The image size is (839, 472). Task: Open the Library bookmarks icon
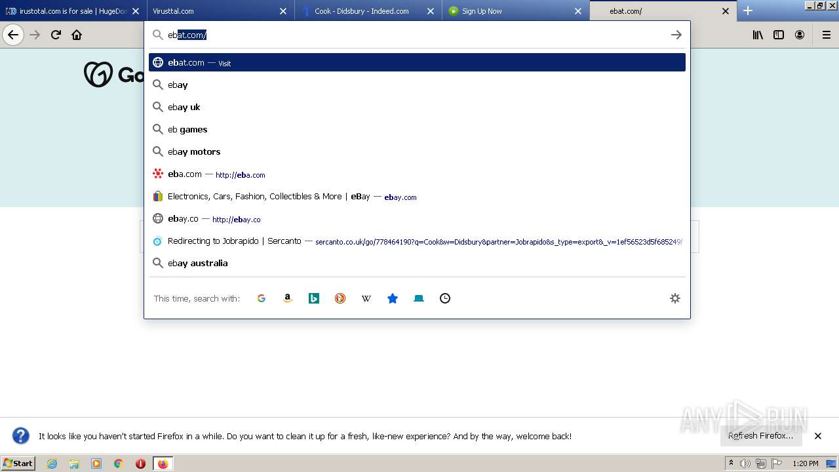[758, 35]
